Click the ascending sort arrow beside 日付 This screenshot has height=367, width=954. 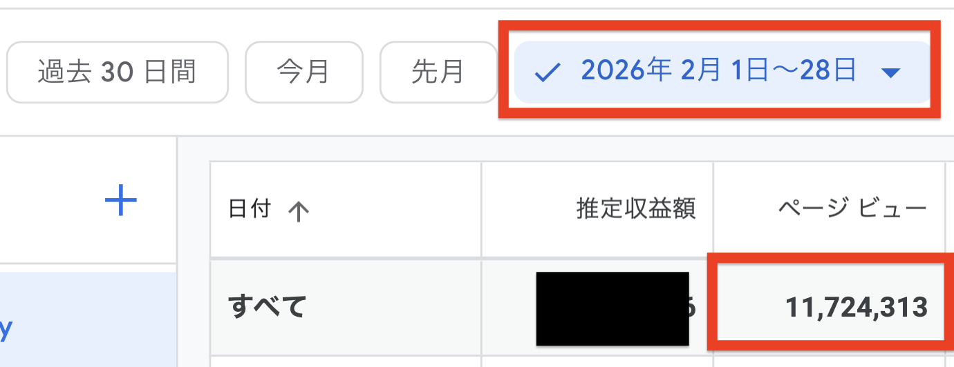[298, 212]
